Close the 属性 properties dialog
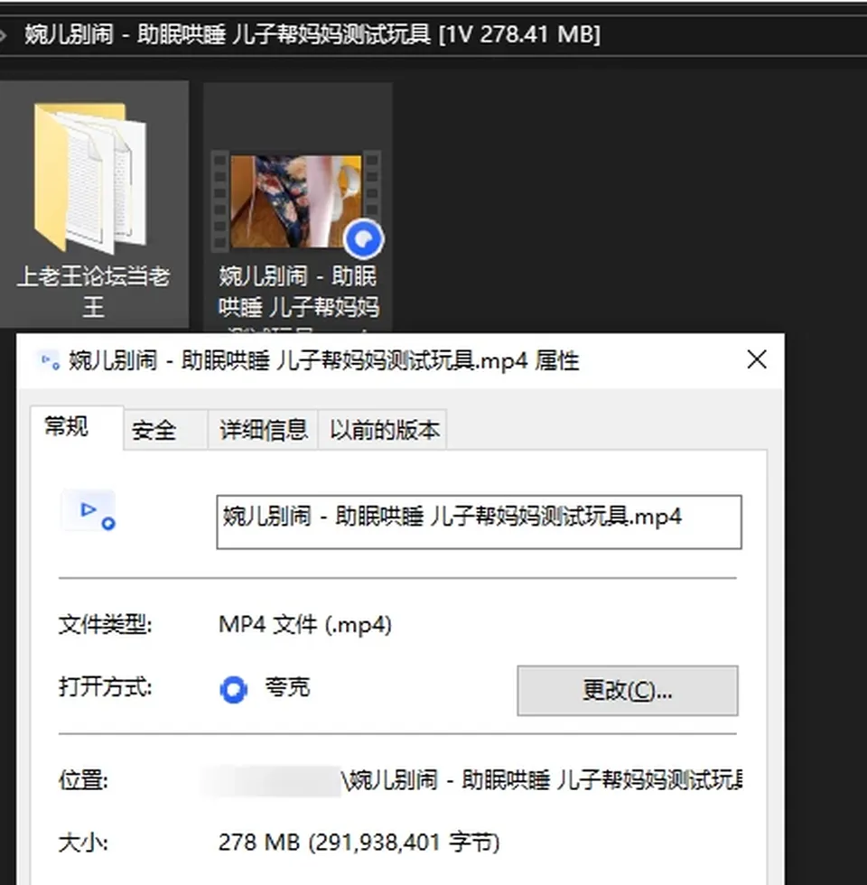Viewport: 867px width, 885px height. pos(757,359)
